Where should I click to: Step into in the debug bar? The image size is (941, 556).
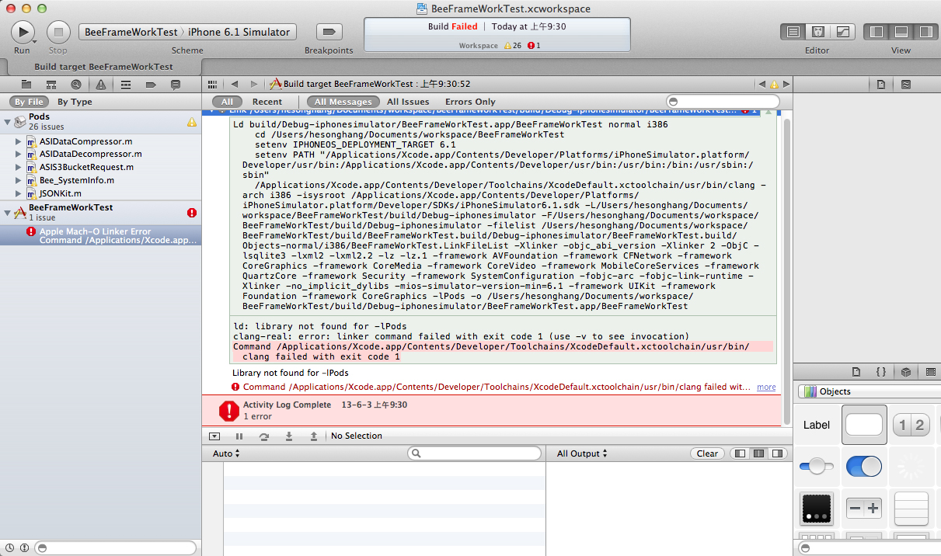(289, 436)
